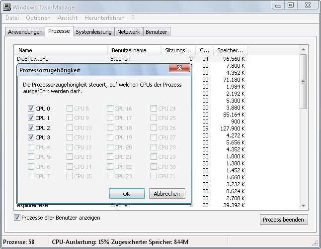Click the Prozess beenden button
This screenshot has height=249, width=321.
(x=284, y=220)
